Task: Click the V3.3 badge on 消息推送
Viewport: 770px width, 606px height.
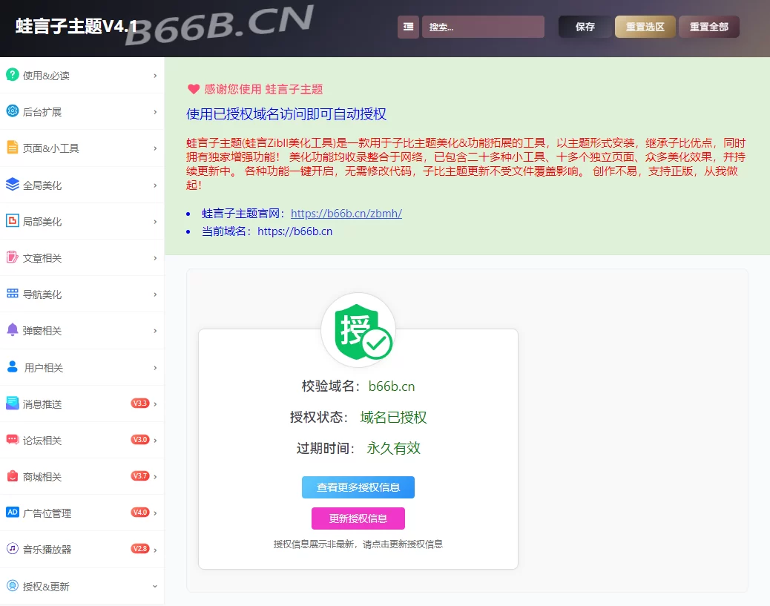Action: (x=140, y=404)
